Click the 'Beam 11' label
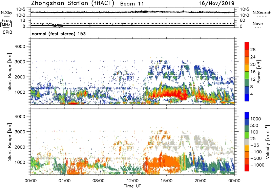The image size is (271, 188). pos(132,4)
